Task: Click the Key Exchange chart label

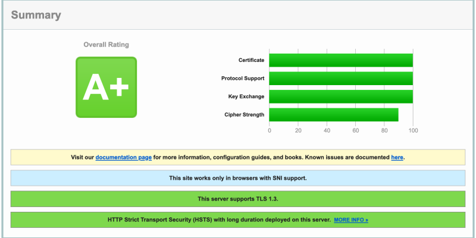Action: click(246, 96)
